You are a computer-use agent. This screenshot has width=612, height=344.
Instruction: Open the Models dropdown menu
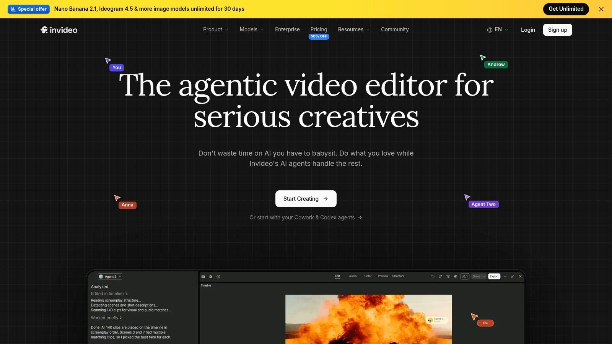252,29
